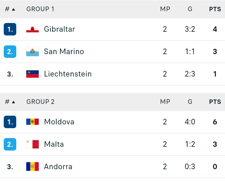Click the San Marino flag icon
The width and height of the screenshot is (225, 181).
click(32, 52)
